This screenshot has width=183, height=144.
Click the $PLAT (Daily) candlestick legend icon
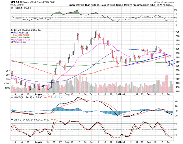11,30
